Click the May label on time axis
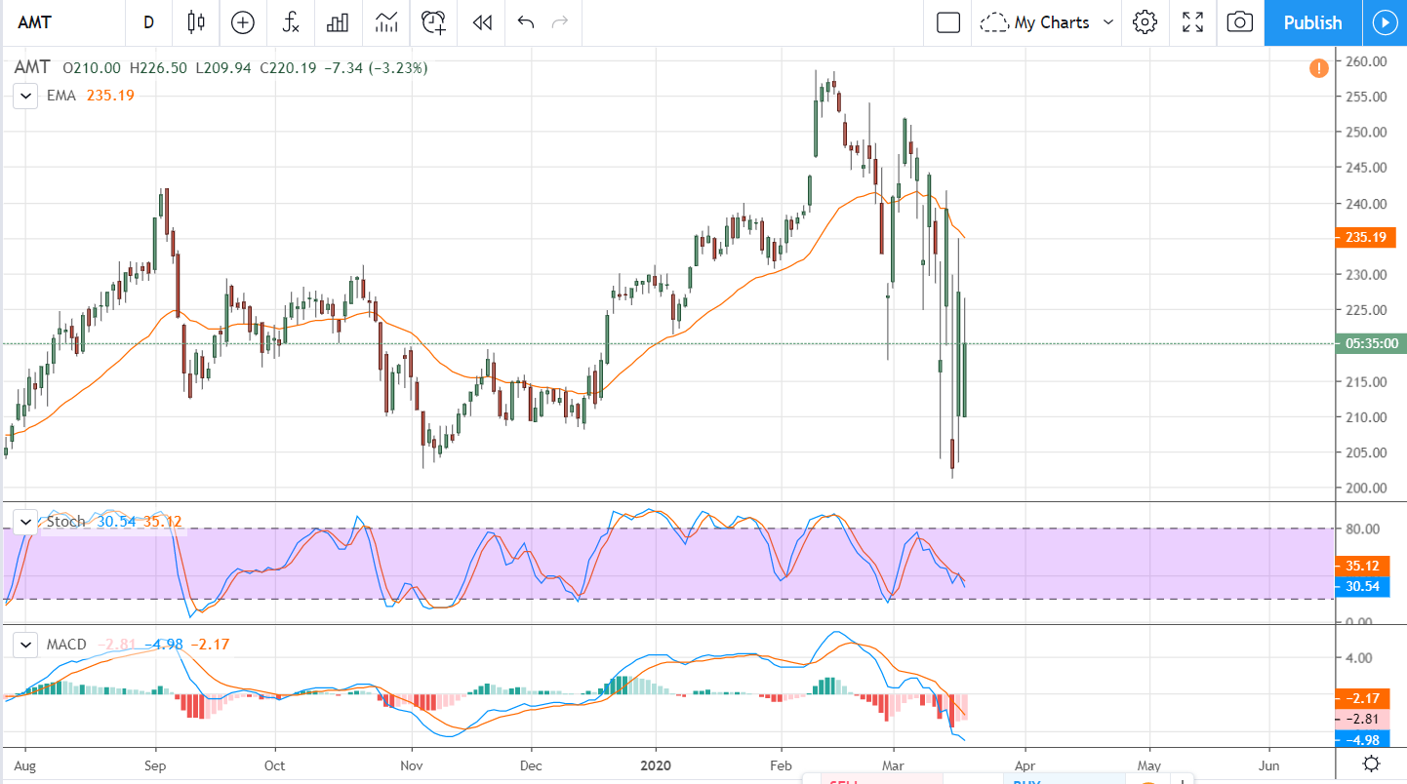Image resolution: width=1407 pixels, height=784 pixels. point(1149,764)
